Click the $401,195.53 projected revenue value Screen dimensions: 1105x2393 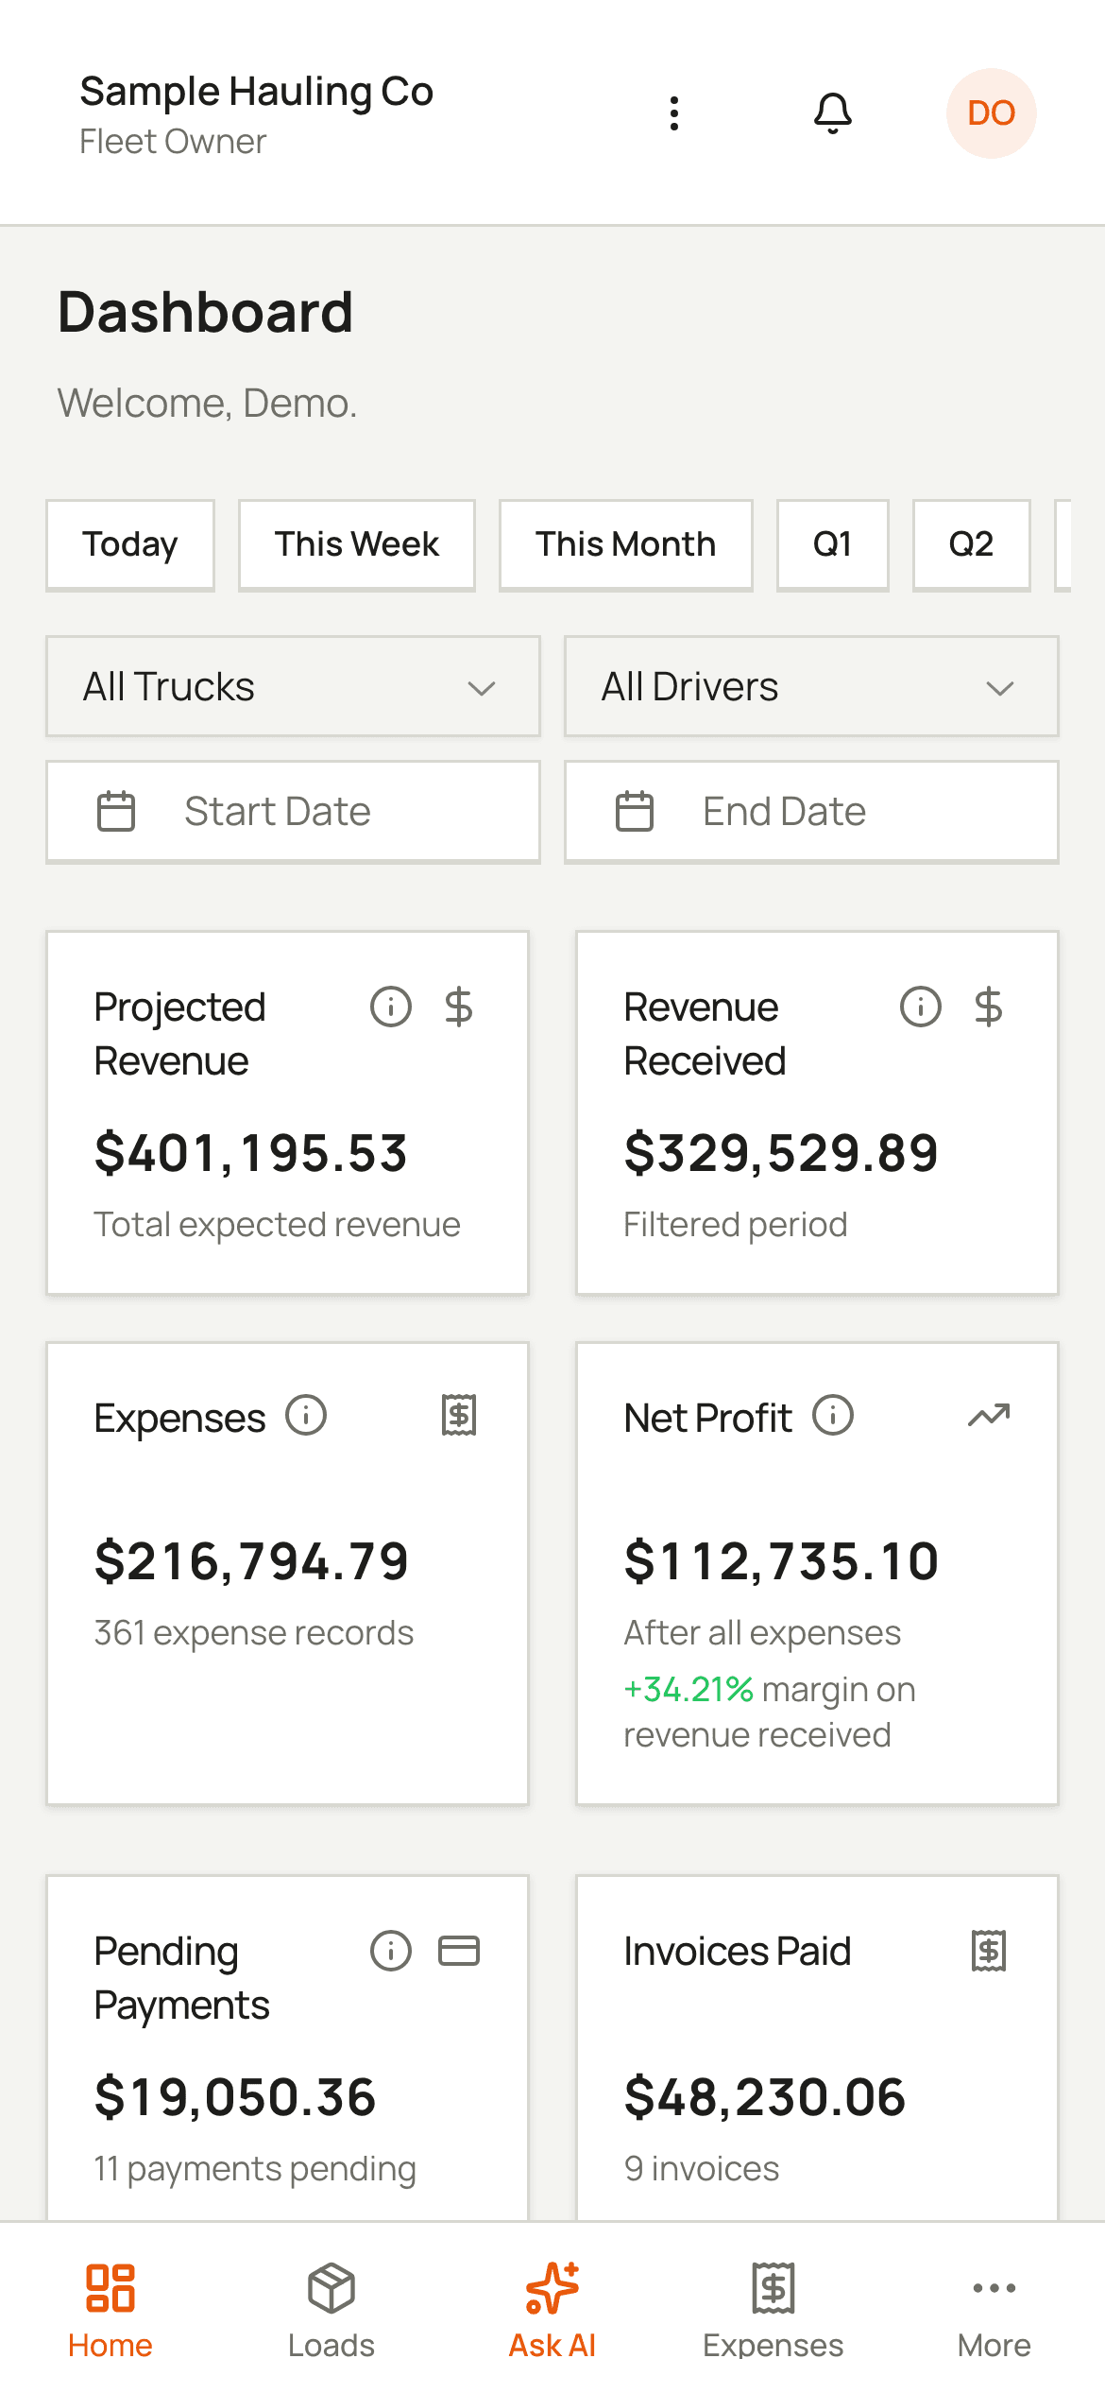click(251, 1153)
